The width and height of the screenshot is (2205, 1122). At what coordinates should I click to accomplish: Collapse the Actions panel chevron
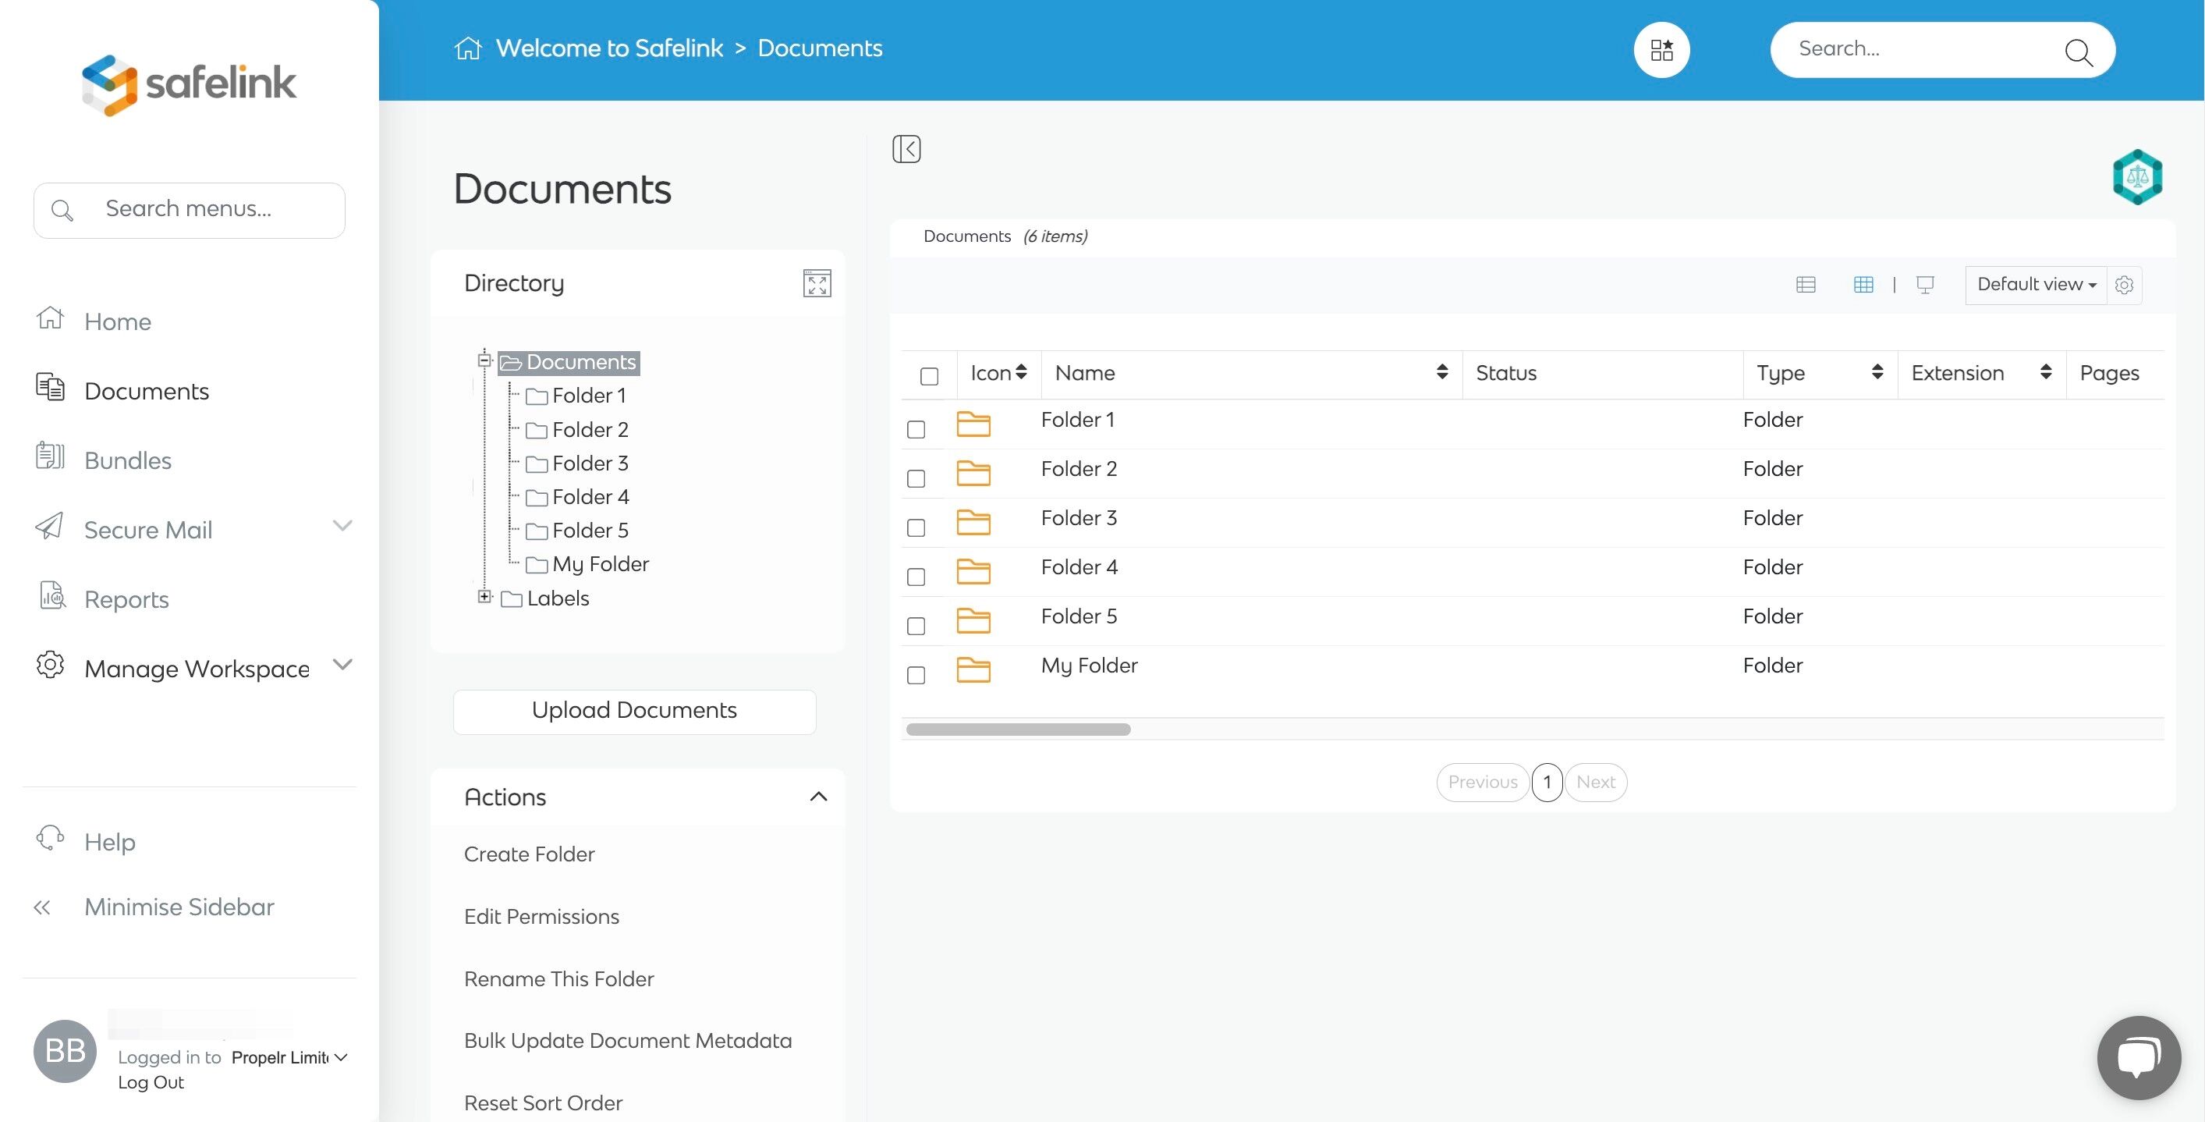tap(817, 797)
